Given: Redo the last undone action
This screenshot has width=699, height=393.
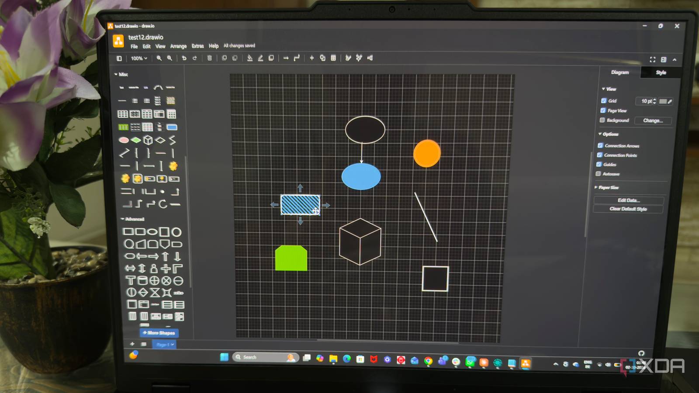Looking at the screenshot, I should (x=195, y=58).
